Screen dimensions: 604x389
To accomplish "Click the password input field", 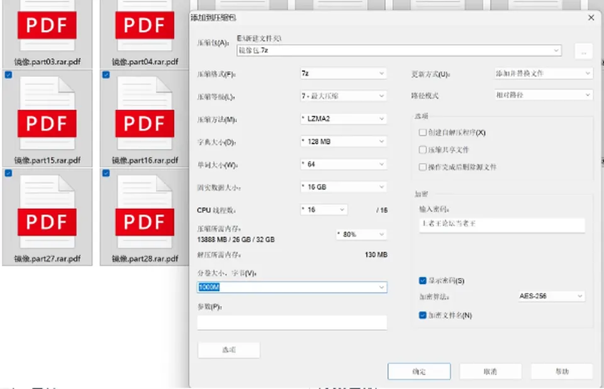I will (502, 225).
